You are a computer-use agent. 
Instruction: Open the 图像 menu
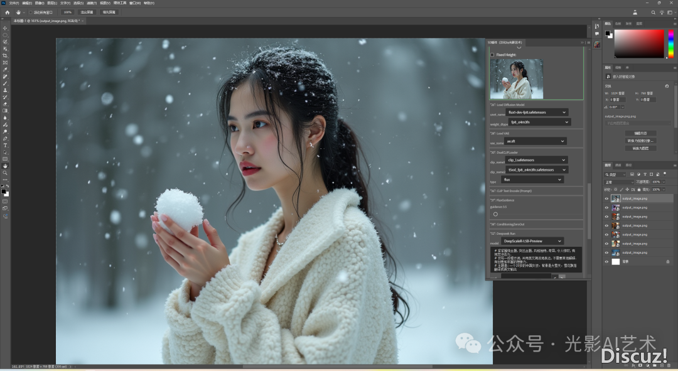pos(40,3)
